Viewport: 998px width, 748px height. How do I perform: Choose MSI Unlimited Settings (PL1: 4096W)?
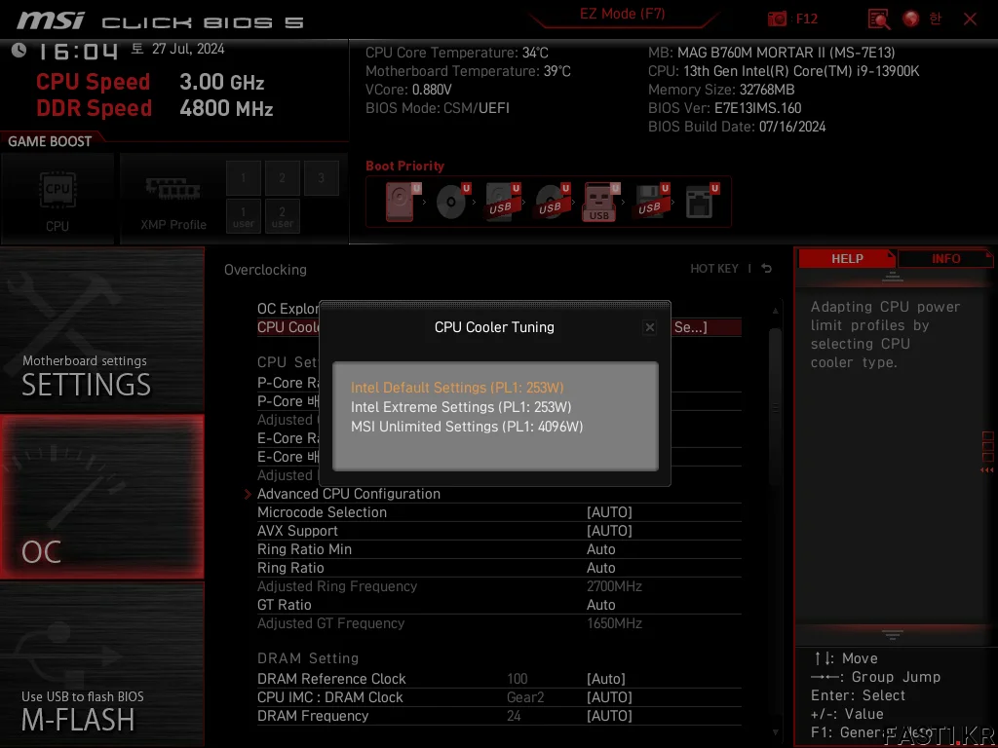click(x=467, y=427)
